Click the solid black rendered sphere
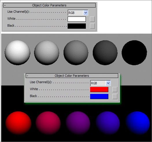Viewport: 152px width, 142px height. [x=134, y=53]
